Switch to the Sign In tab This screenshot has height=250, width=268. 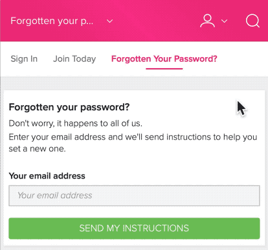tap(24, 59)
